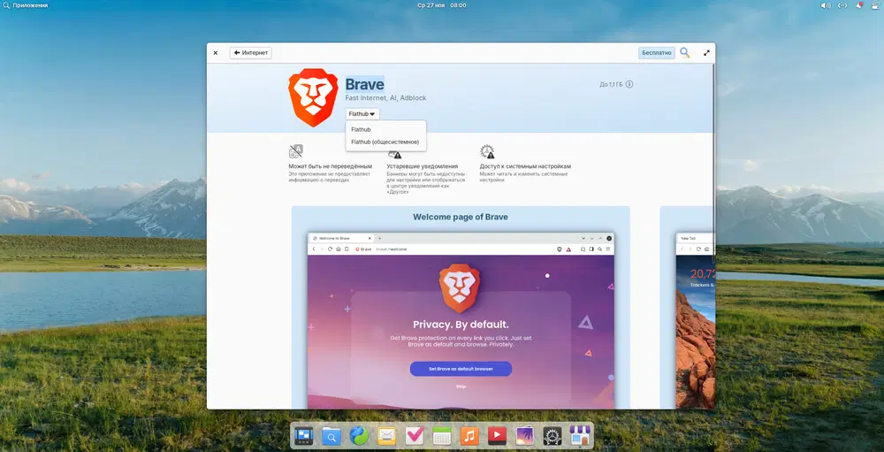Click the untranslated app warning icon
The image size is (884, 452).
(x=296, y=151)
